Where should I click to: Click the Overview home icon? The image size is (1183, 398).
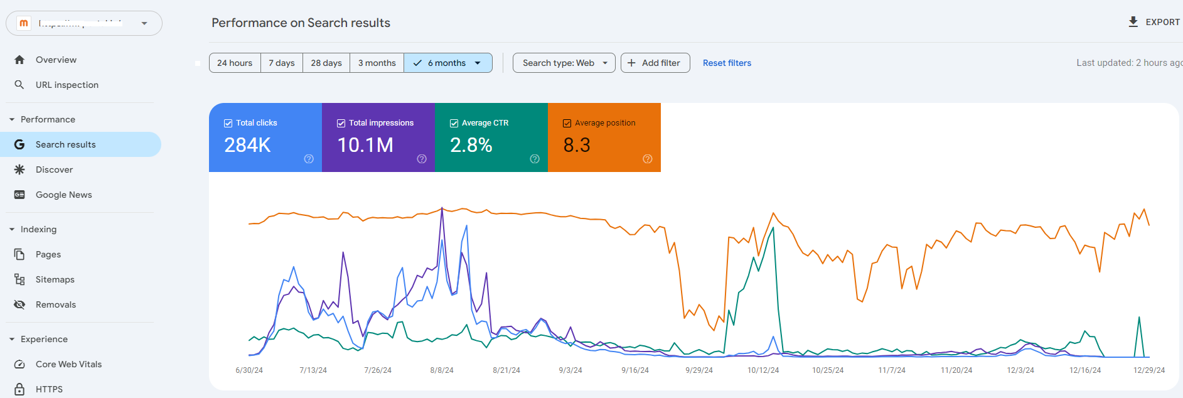pos(19,60)
